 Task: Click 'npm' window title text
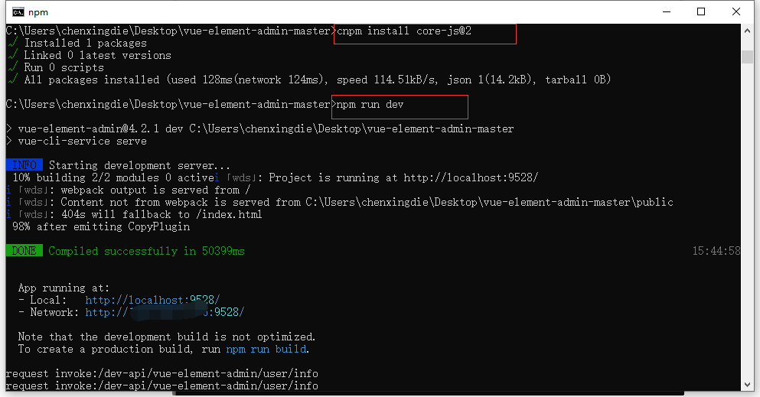tap(38, 12)
